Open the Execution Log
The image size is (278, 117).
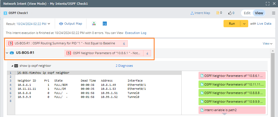[x=136, y=33]
